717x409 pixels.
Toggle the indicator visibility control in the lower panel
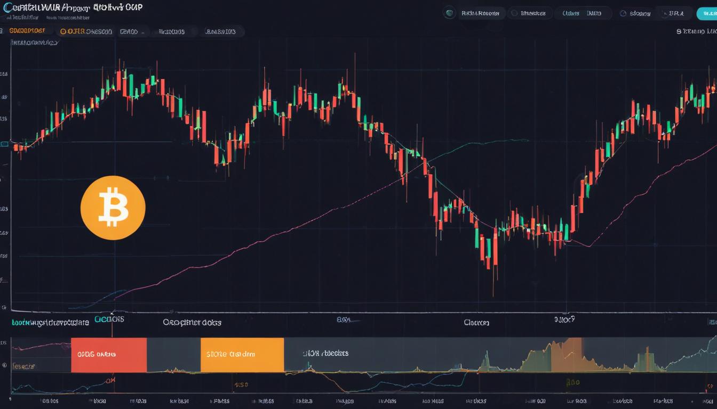point(4,364)
